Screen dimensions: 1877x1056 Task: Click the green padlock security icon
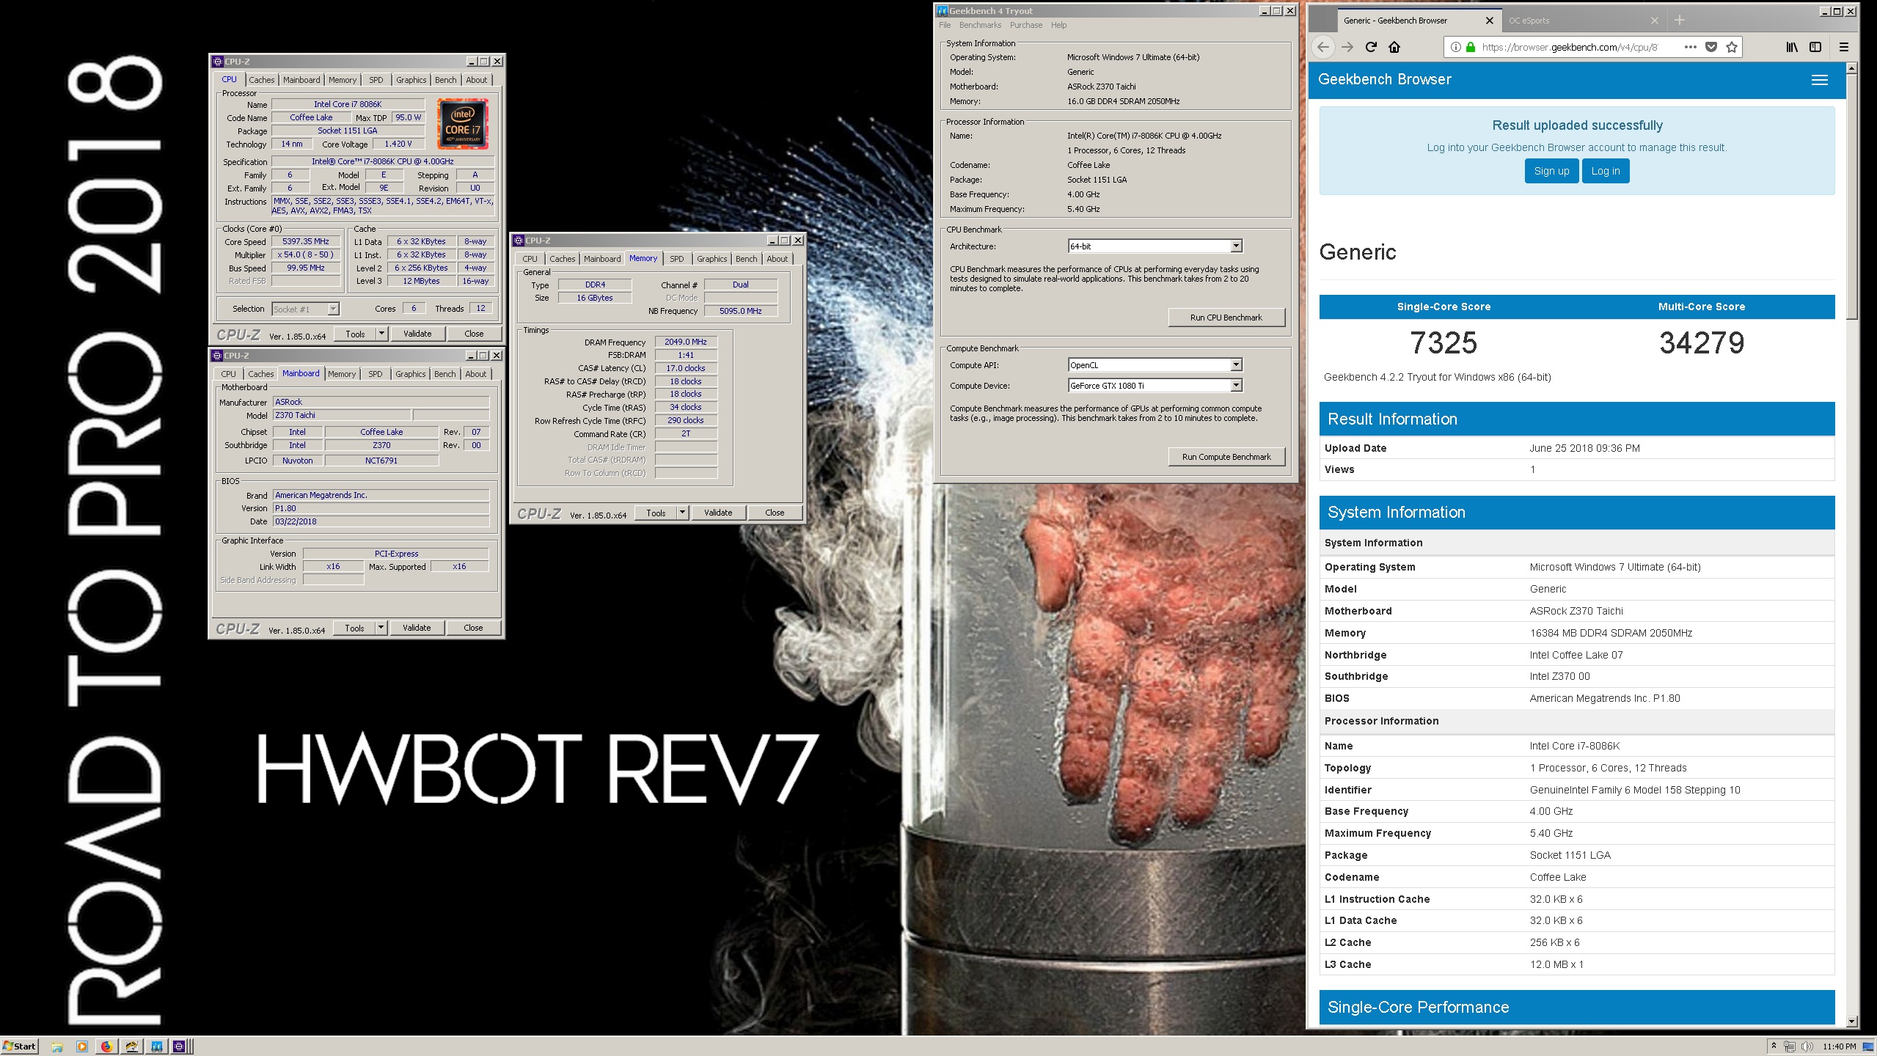pos(1470,47)
